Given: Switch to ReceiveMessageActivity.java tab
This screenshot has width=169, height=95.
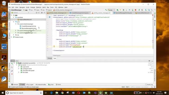Looking at the screenshot, I should click(x=124, y=13).
